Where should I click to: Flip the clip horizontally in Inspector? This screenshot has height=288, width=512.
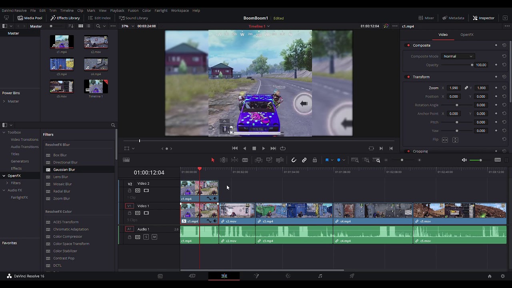[445, 140]
